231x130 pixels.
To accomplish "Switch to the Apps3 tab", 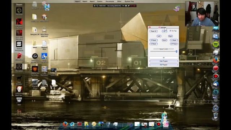I will click(x=92, y=1).
